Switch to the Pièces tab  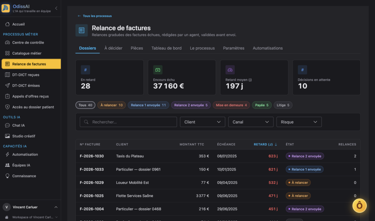(x=137, y=48)
